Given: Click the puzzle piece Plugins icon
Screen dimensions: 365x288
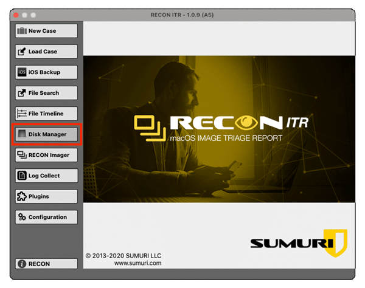Looking at the screenshot, I should [x=22, y=196].
